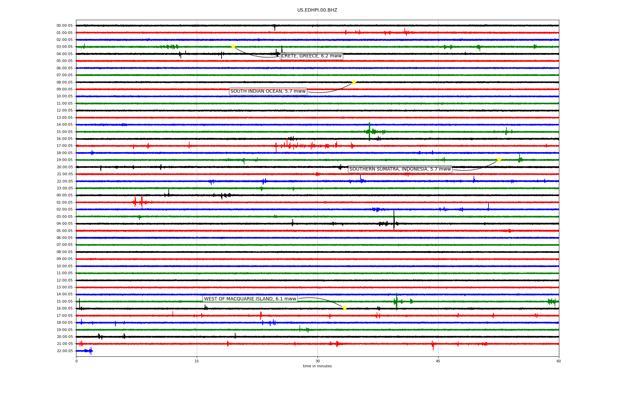Click the x-axis tick label 45
The image size is (635, 396).
point(438,361)
